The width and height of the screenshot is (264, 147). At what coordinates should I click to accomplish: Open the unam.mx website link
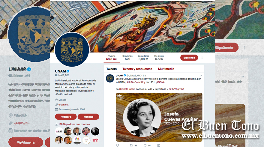click(64, 105)
